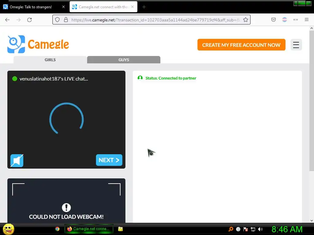
Task: Click the green window control buttons
Action: tap(302, 3)
